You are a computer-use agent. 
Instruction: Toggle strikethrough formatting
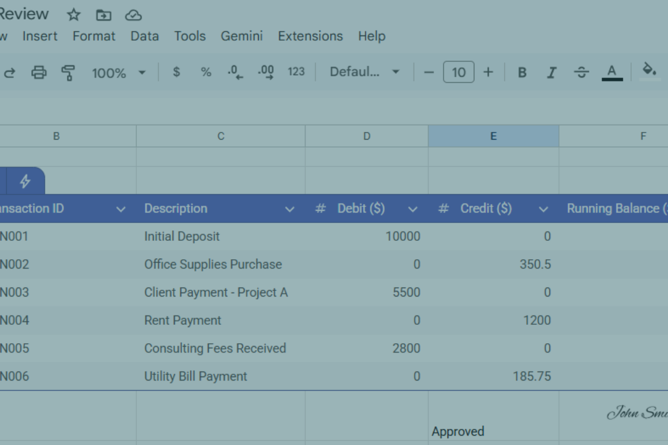pos(581,72)
